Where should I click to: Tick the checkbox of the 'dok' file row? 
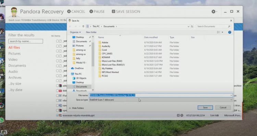tap(57, 91)
